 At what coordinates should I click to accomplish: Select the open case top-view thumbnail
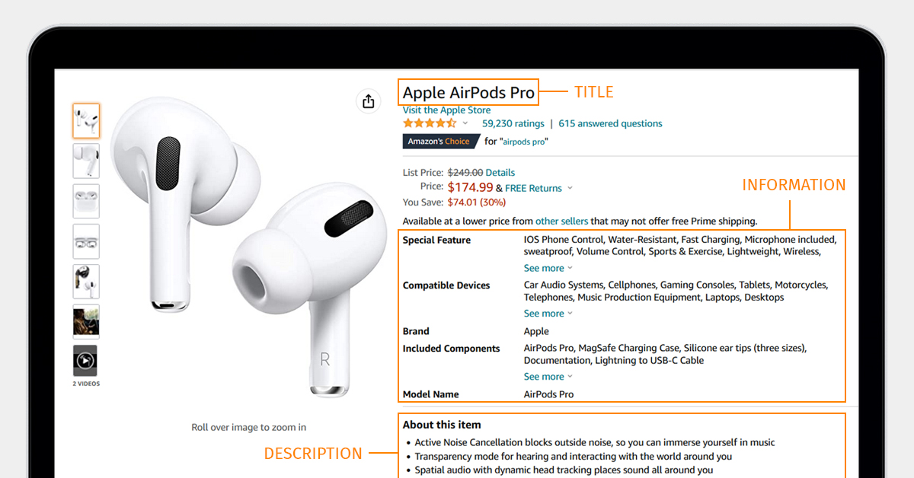(86, 241)
